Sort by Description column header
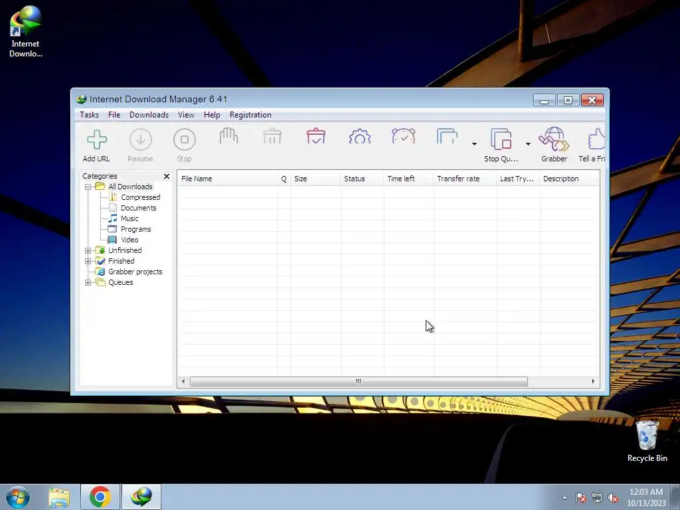Image resolution: width=680 pixels, height=510 pixels. pos(570,179)
